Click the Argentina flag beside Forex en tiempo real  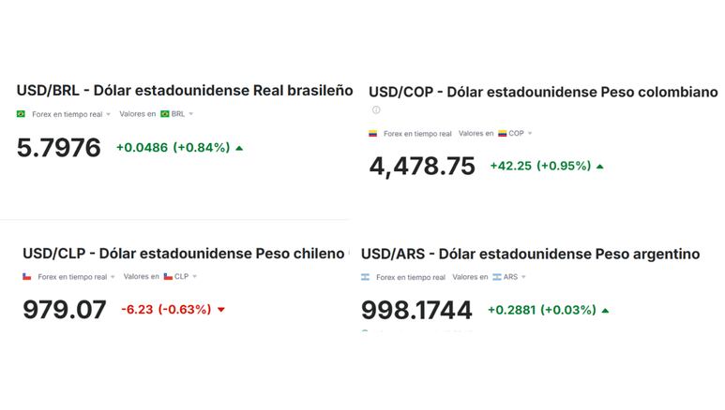pyautogui.click(x=365, y=277)
